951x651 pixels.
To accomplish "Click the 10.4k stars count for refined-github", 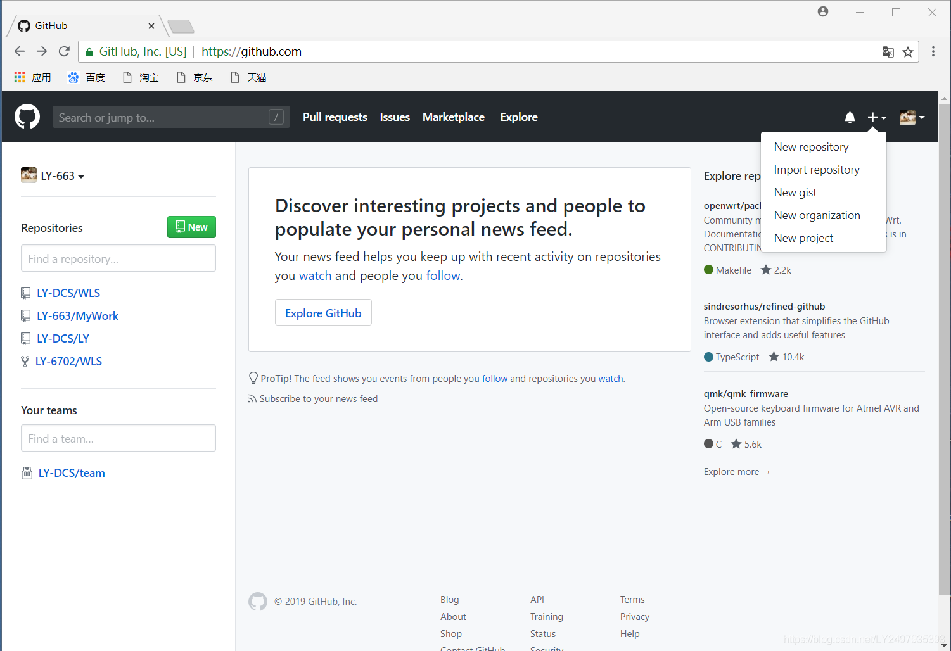I will pyautogui.click(x=786, y=357).
